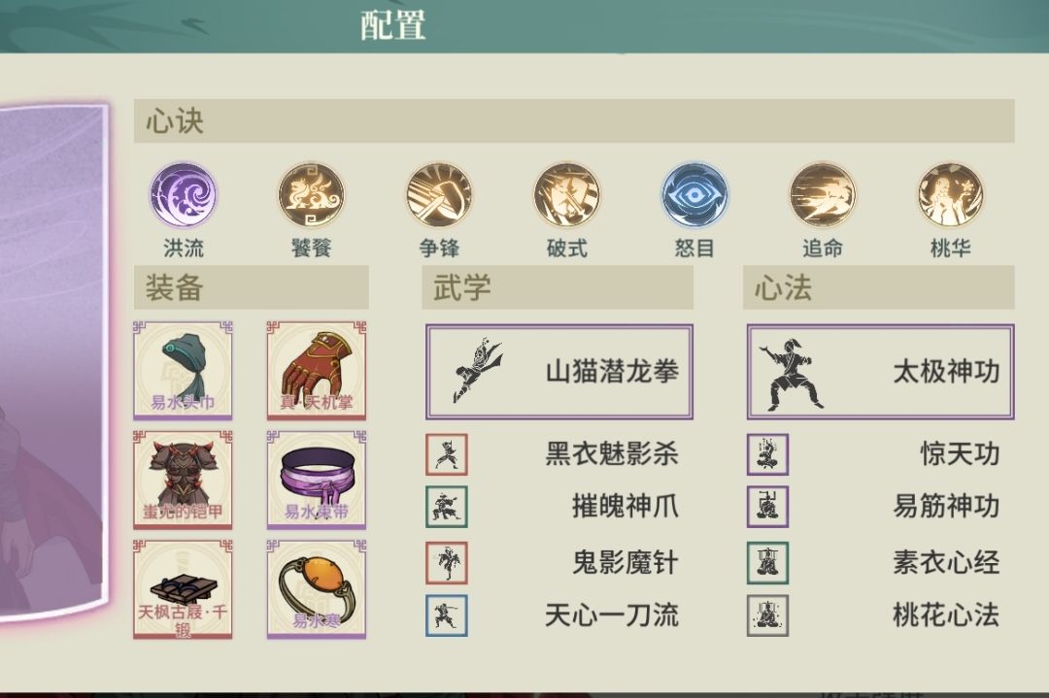The height and width of the screenshot is (698, 1049).
Task: Open the 易水束带 purple belt slot
Action: pyautogui.click(x=317, y=480)
